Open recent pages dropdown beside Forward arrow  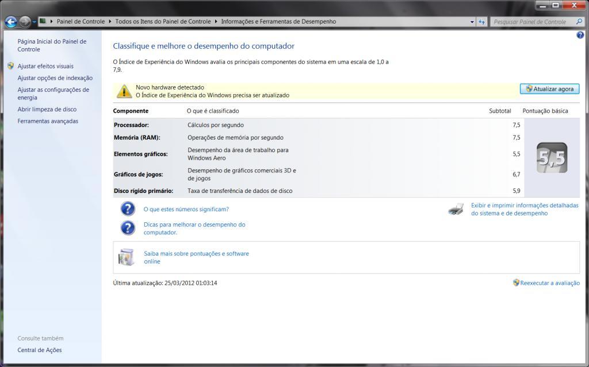[34, 22]
